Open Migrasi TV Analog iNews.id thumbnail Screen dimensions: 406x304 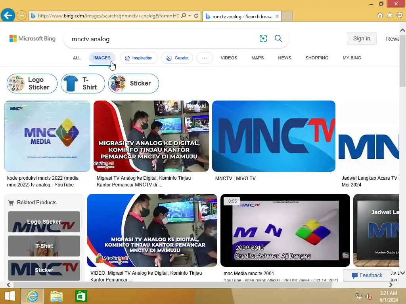click(x=151, y=136)
